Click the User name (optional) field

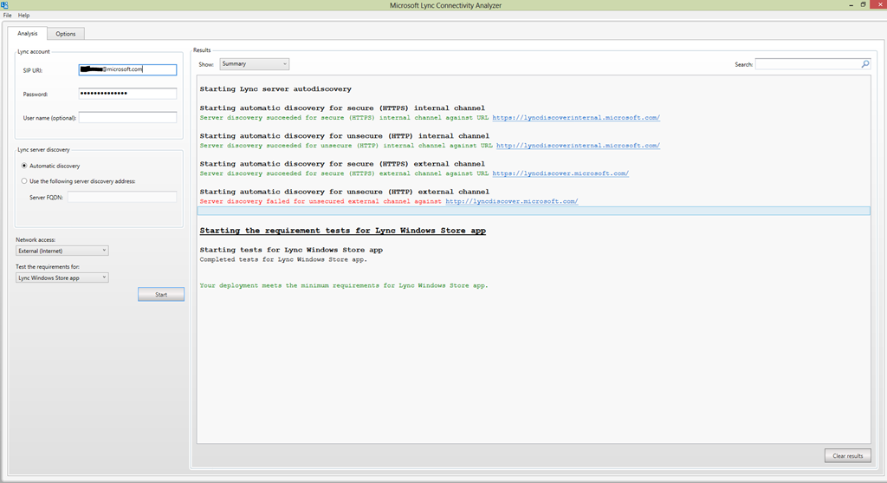point(127,117)
